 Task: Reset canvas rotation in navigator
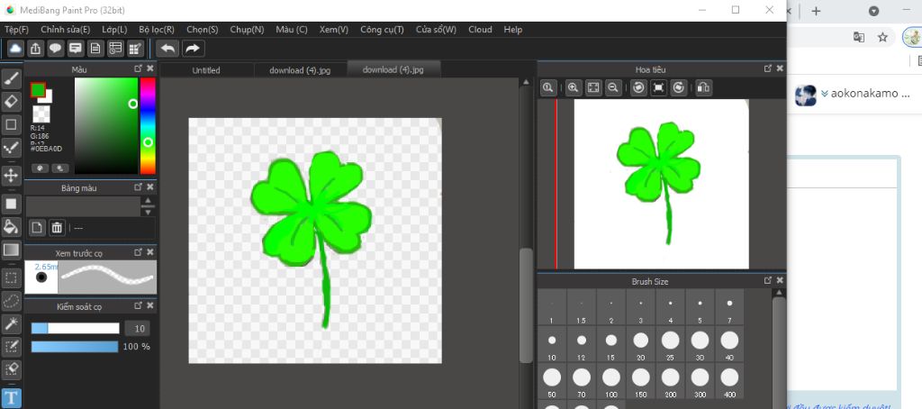(658, 87)
